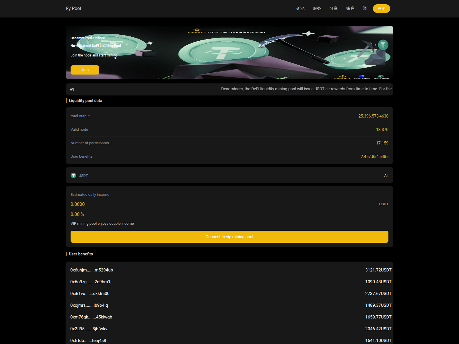
Task: Click the Fy Pool logo text
Action: pyautogui.click(x=73, y=9)
